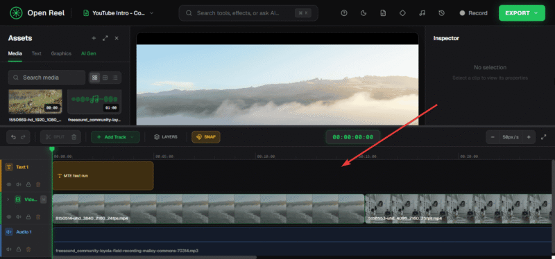Click the Audio 1 track speaker icon

[x=9, y=232]
